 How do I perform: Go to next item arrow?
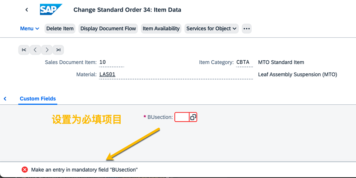pyautogui.click(x=47, y=50)
